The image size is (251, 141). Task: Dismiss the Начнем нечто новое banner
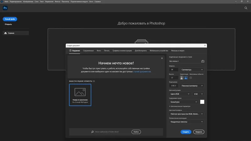click(x=162, y=58)
